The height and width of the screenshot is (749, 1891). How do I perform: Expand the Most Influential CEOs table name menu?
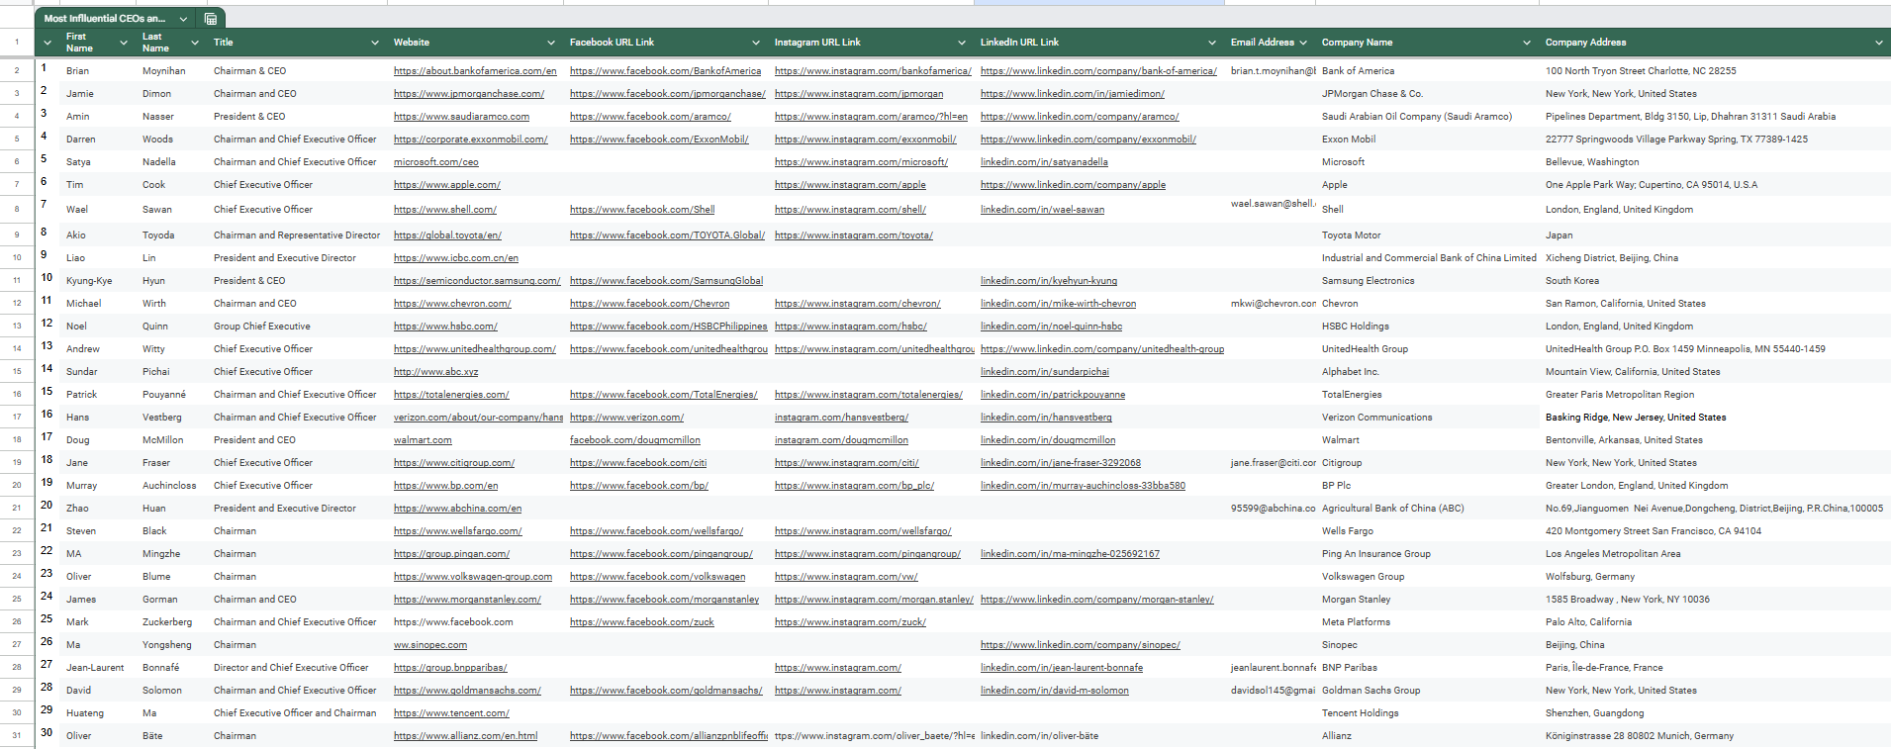pyautogui.click(x=183, y=19)
